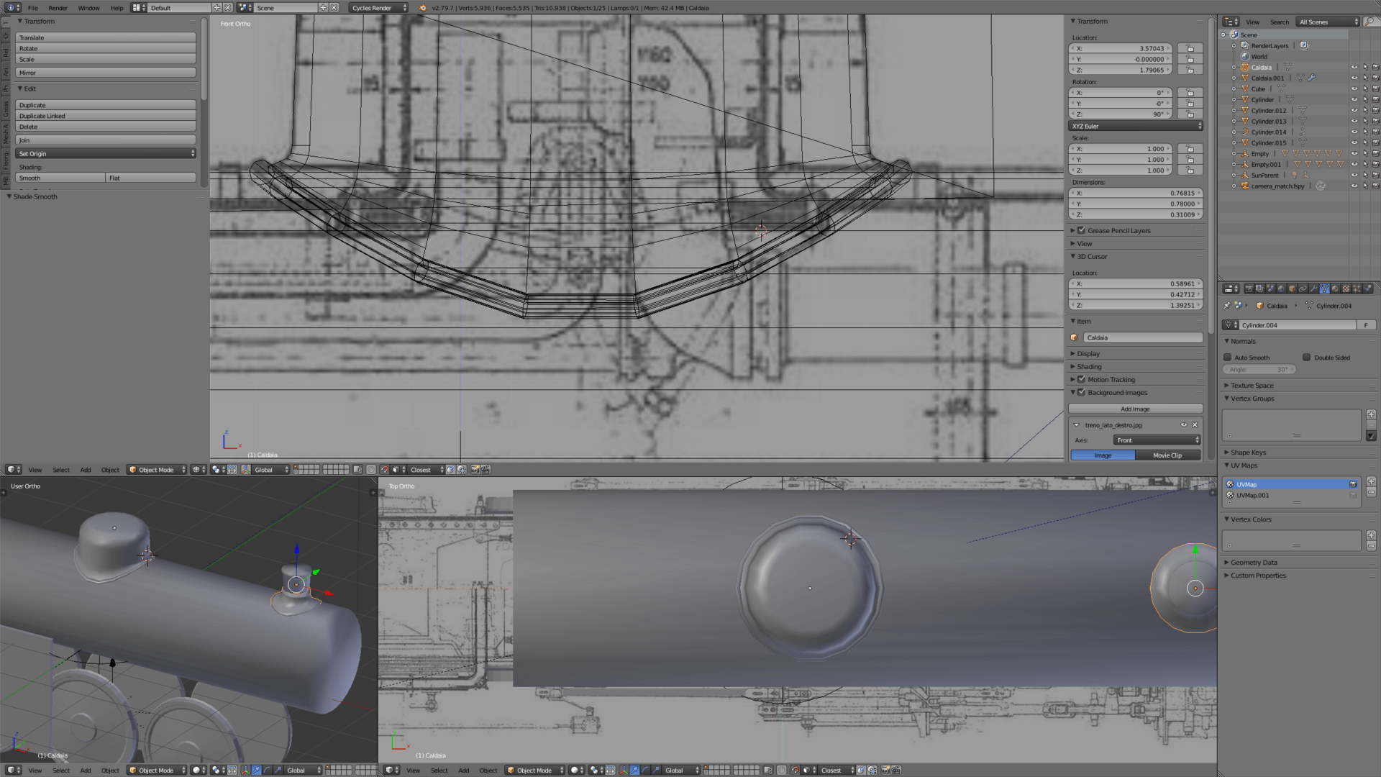Open the Constraints properties tab
This screenshot has width=1381, height=777.
[x=1303, y=288]
